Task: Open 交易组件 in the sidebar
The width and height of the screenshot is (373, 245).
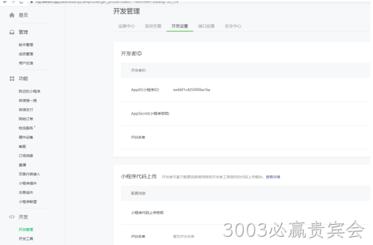Action: pos(26,192)
